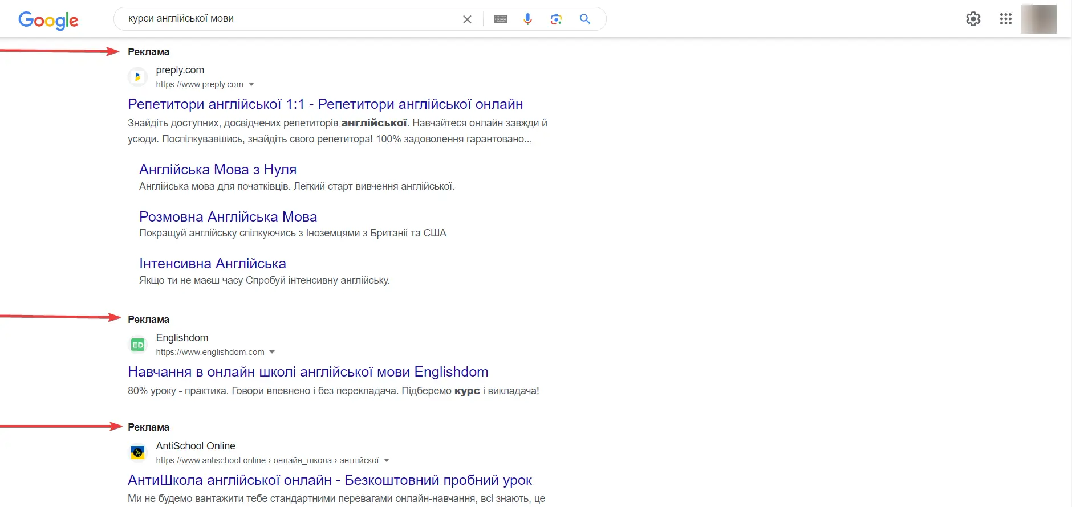This screenshot has width=1072, height=507.
Task: Open 'Англійська Мова з Нуля' sitelink
Action: pyautogui.click(x=218, y=170)
